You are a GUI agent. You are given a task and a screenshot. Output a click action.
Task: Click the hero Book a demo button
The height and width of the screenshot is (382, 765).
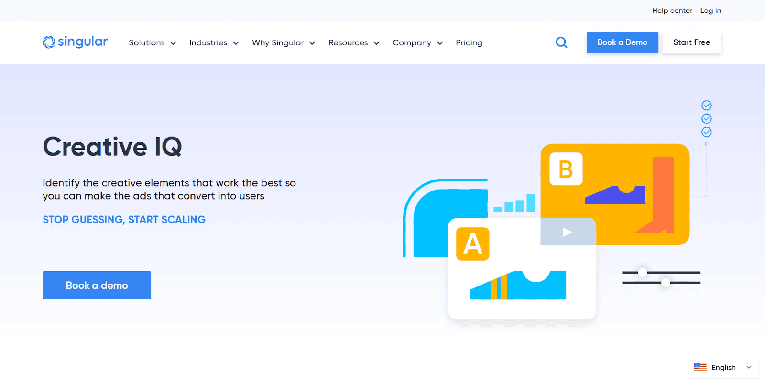click(x=97, y=286)
